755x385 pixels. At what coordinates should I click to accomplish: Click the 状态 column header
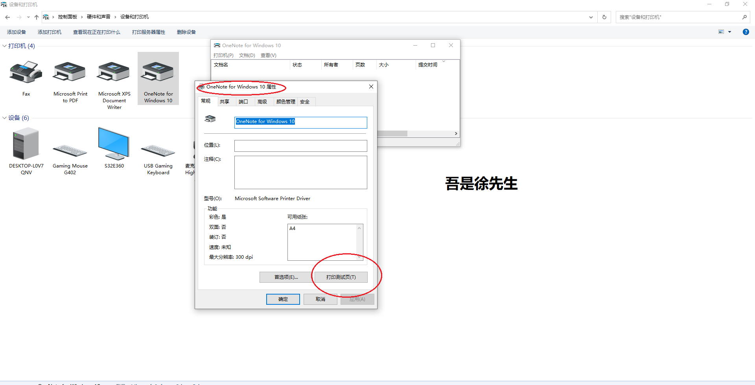[306, 65]
